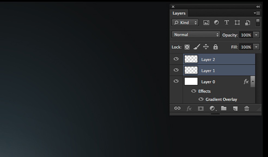Viewport: 268px width, 157px height.
Task: Create a new layer icon
Action: [x=235, y=108]
